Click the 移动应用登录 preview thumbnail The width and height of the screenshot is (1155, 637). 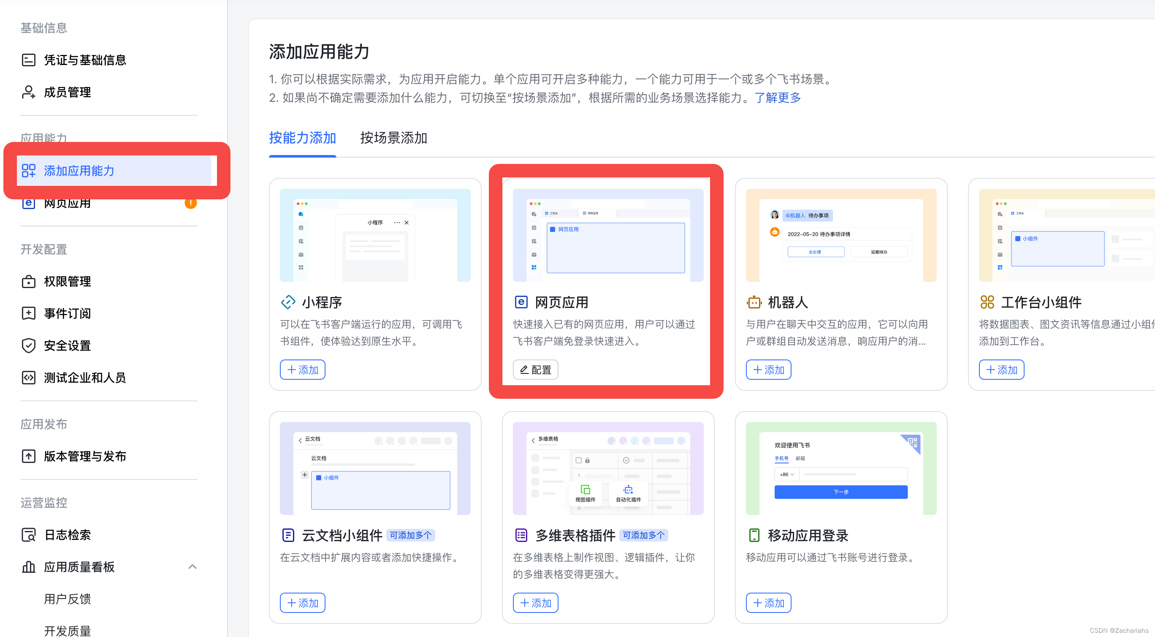pos(840,468)
